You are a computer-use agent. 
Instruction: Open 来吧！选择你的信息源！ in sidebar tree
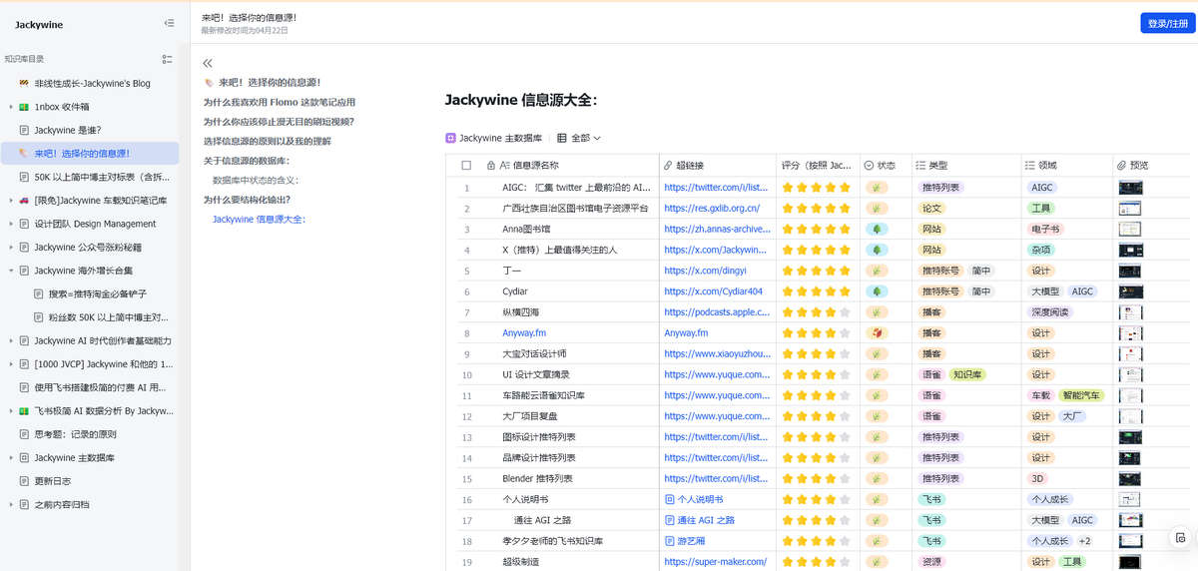(x=91, y=153)
